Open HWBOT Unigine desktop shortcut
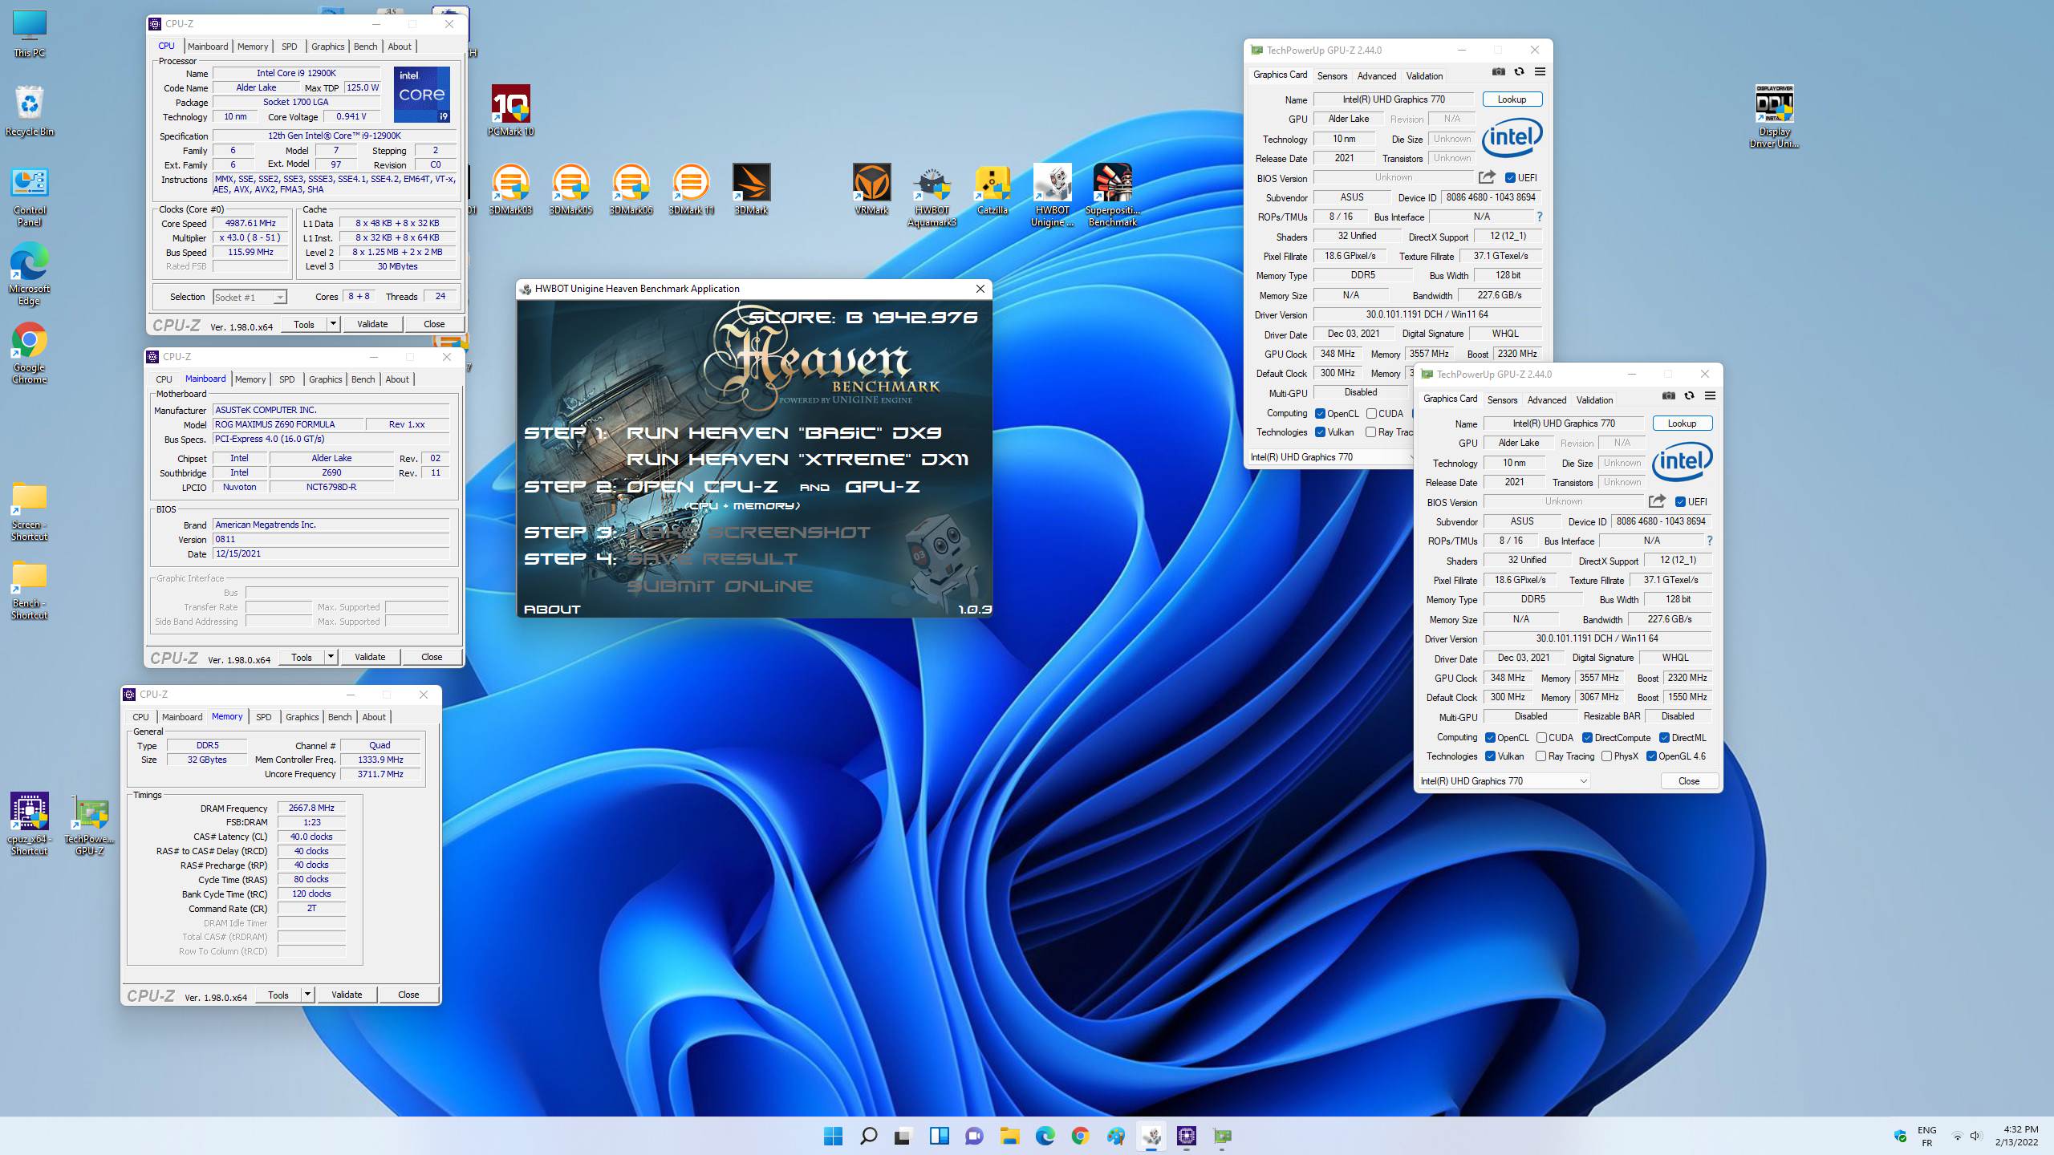Image resolution: width=2054 pixels, height=1155 pixels. coord(1052,195)
